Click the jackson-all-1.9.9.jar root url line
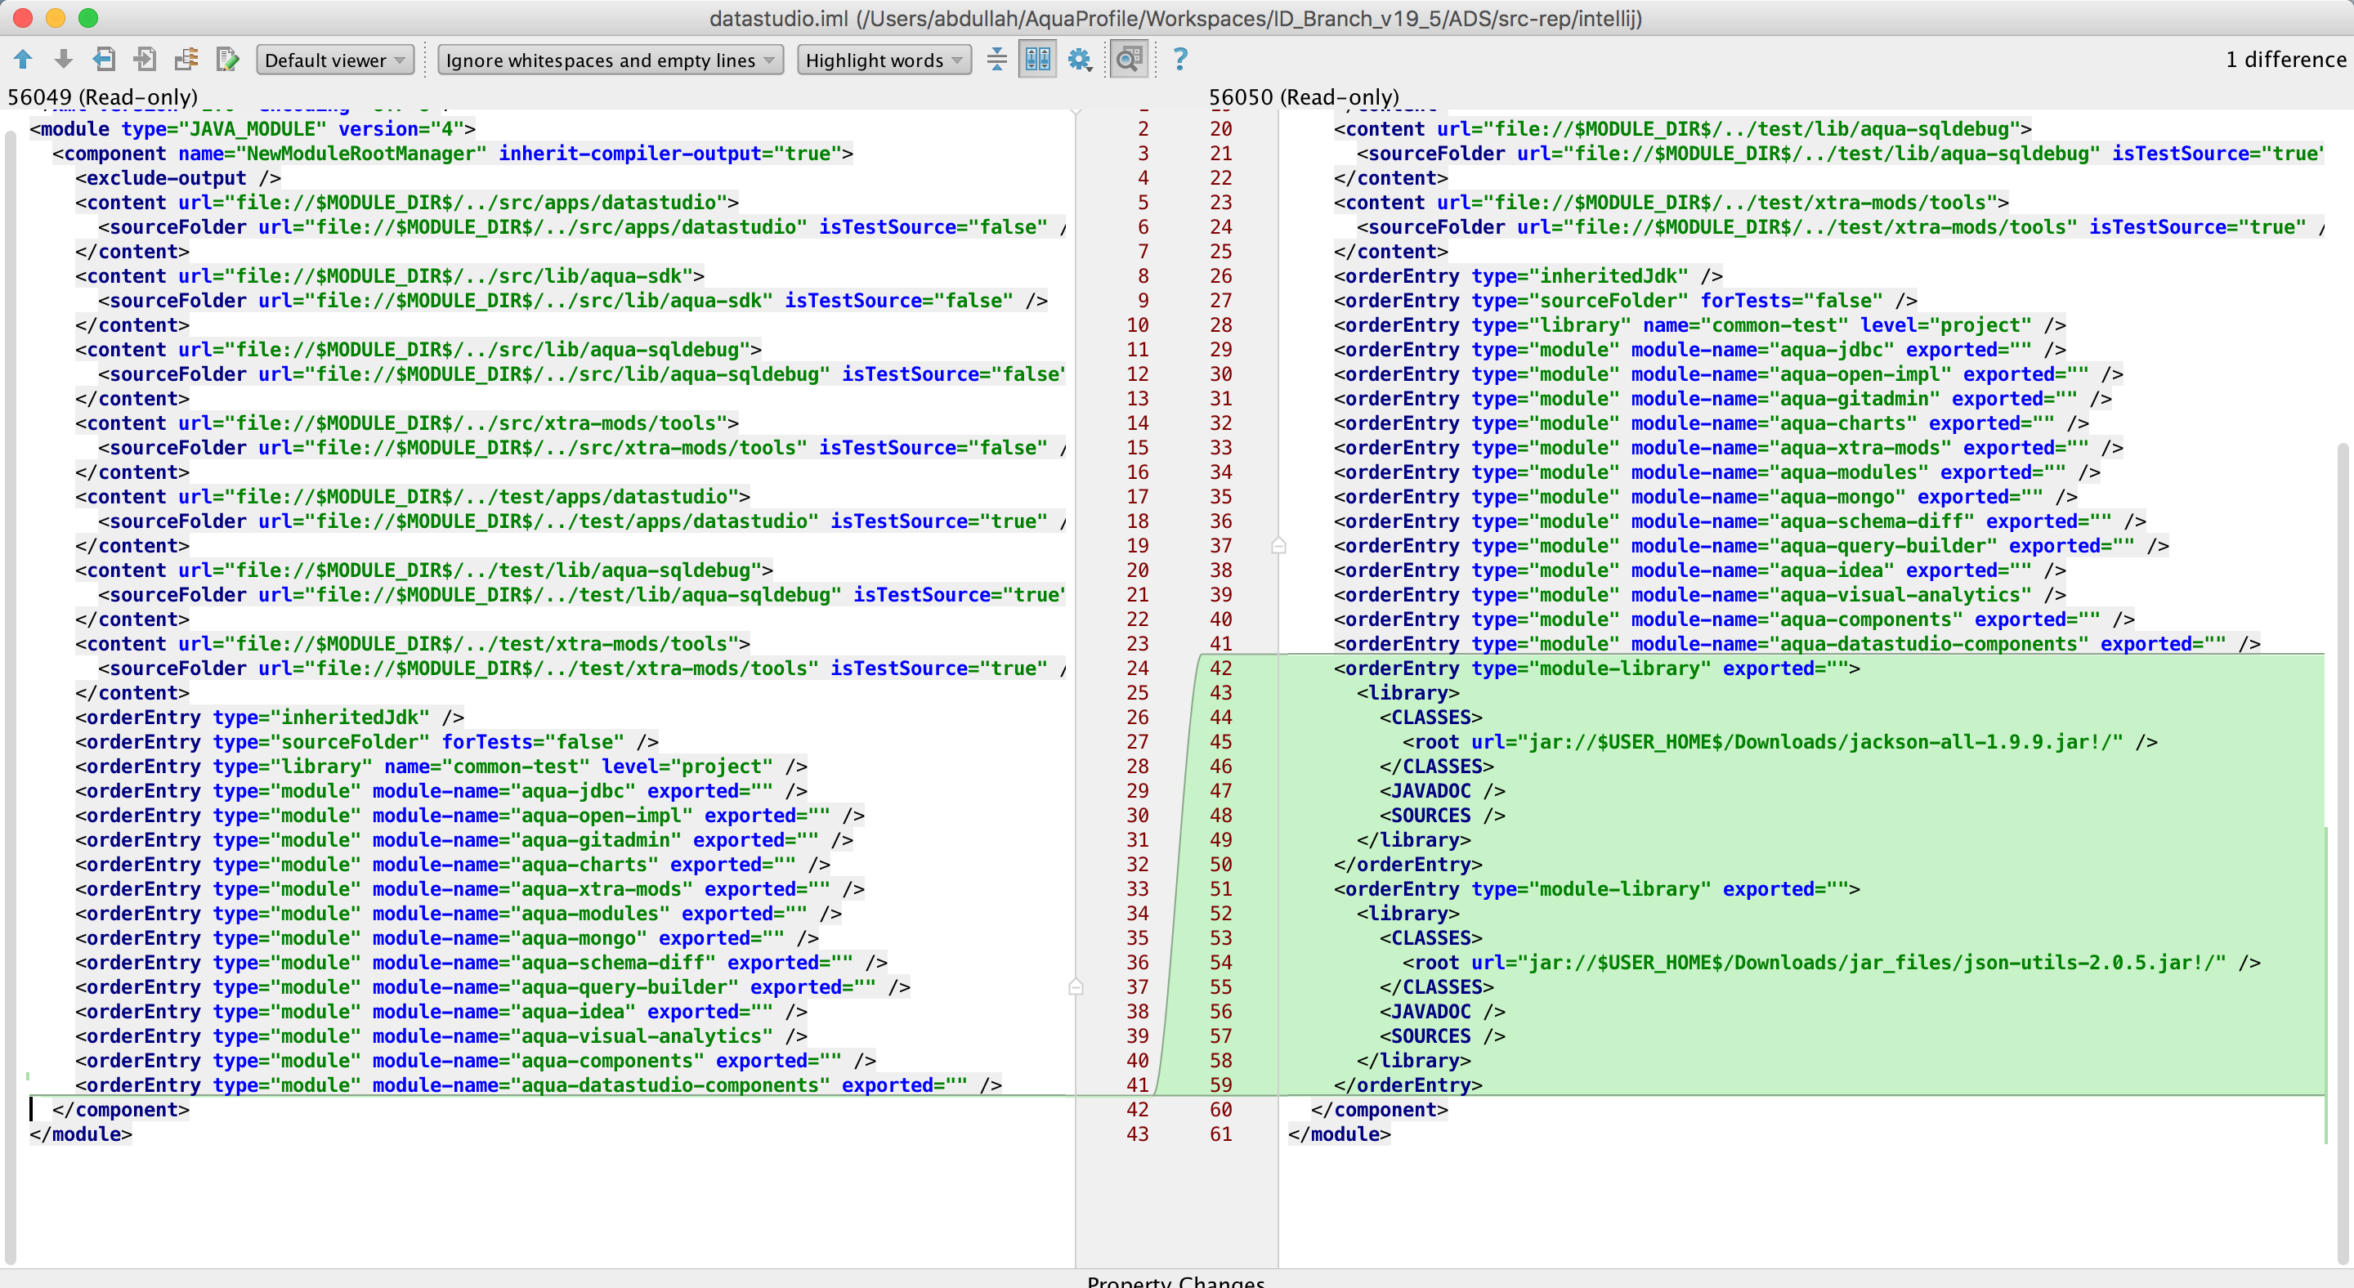Viewport: 2354px width, 1288px height. (x=1779, y=742)
